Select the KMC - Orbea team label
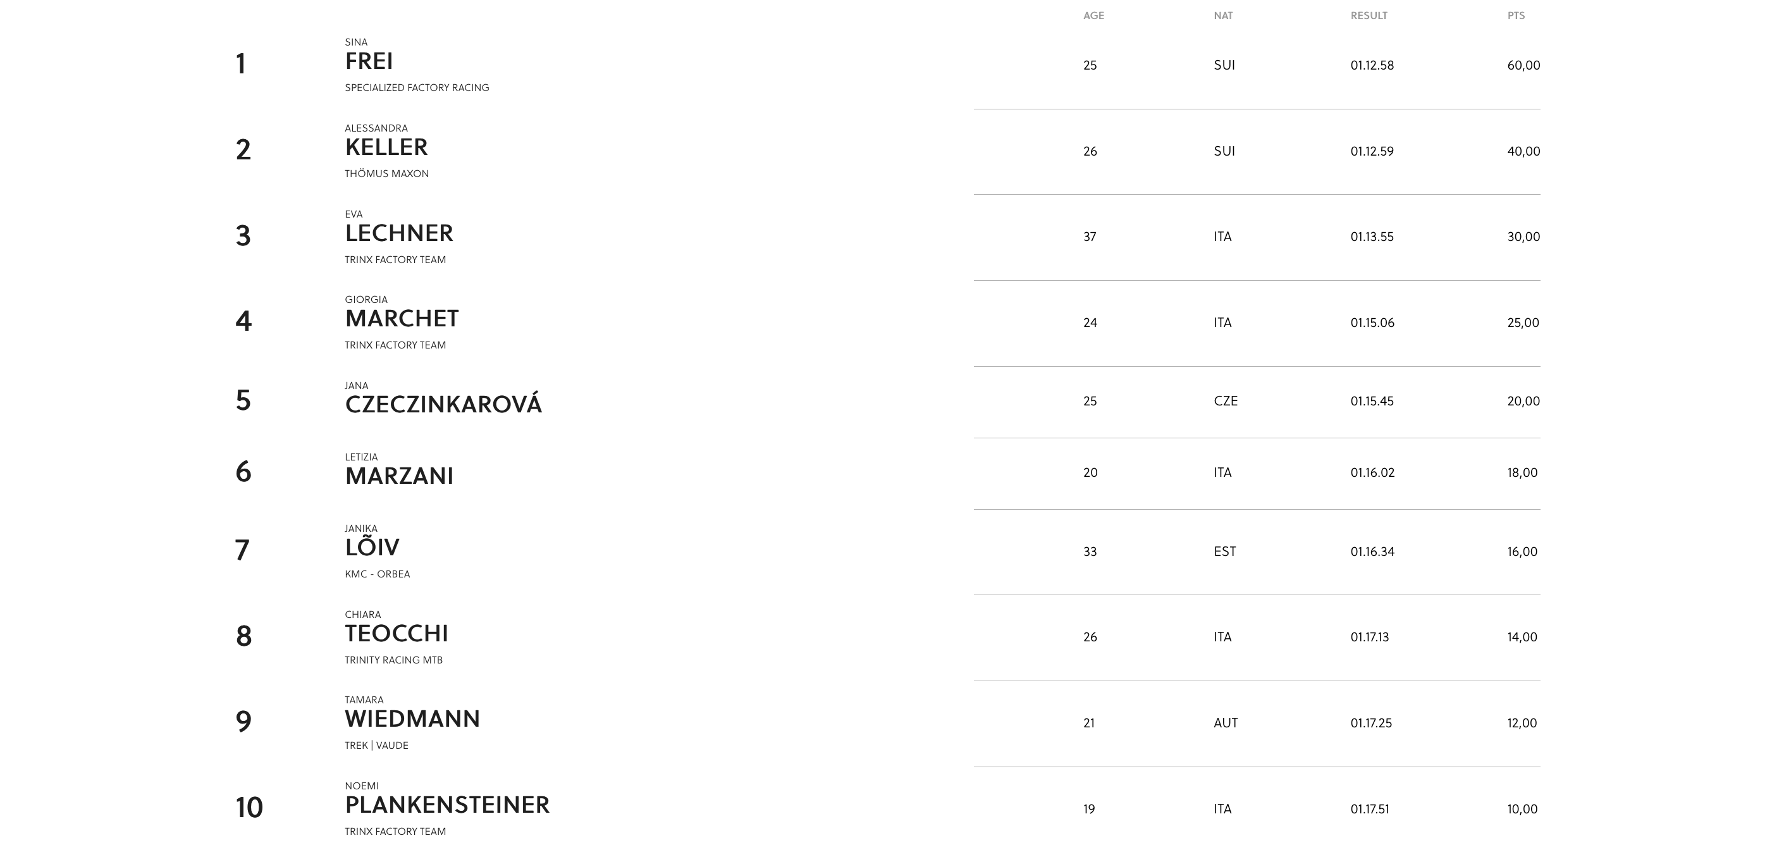This screenshot has width=1772, height=845. click(377, 574)
